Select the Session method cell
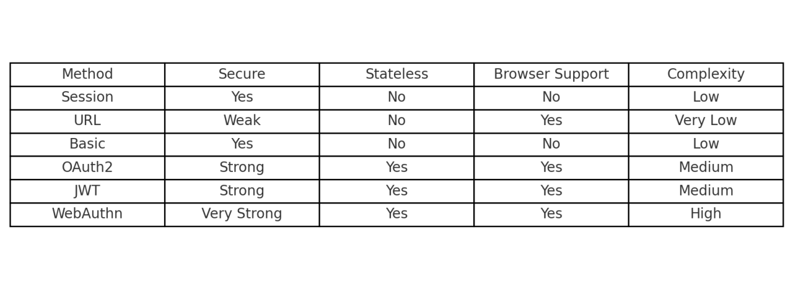Screen dimensions: 793x289 (87, 98)
